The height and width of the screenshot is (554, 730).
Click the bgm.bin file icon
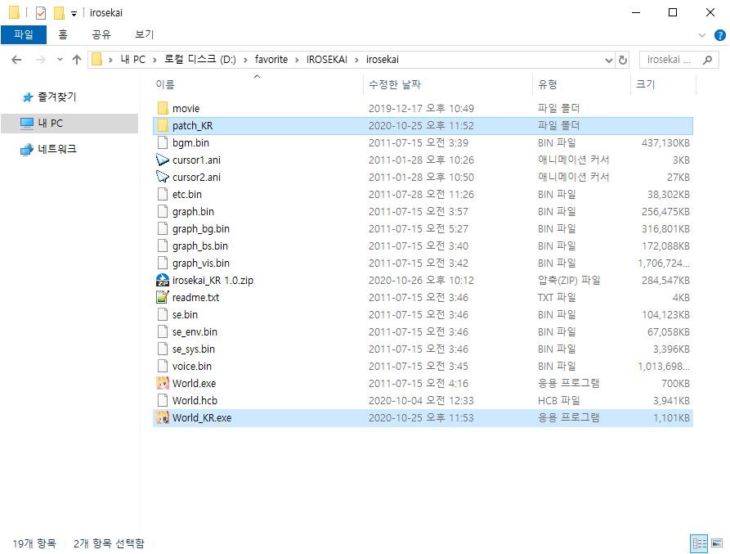[163, 142]
